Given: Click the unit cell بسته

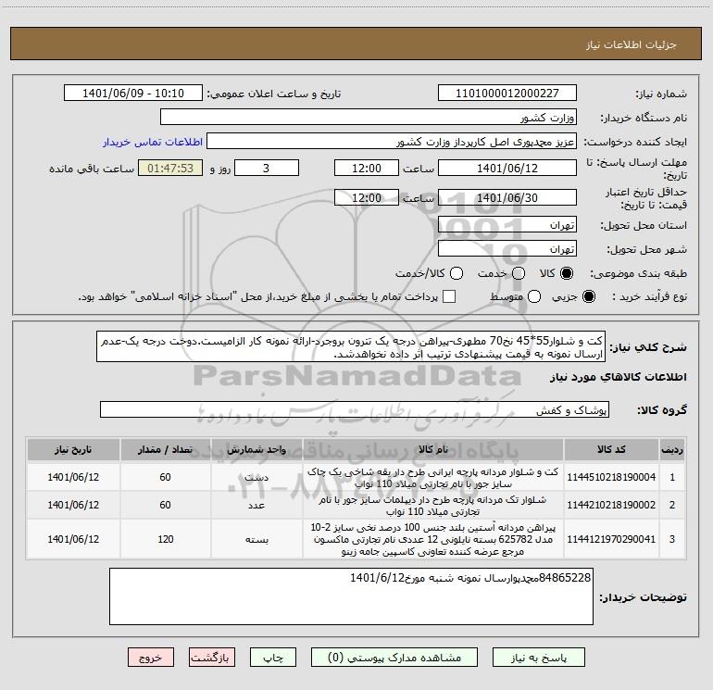Looking at the screenshot, I should [256, 539].
